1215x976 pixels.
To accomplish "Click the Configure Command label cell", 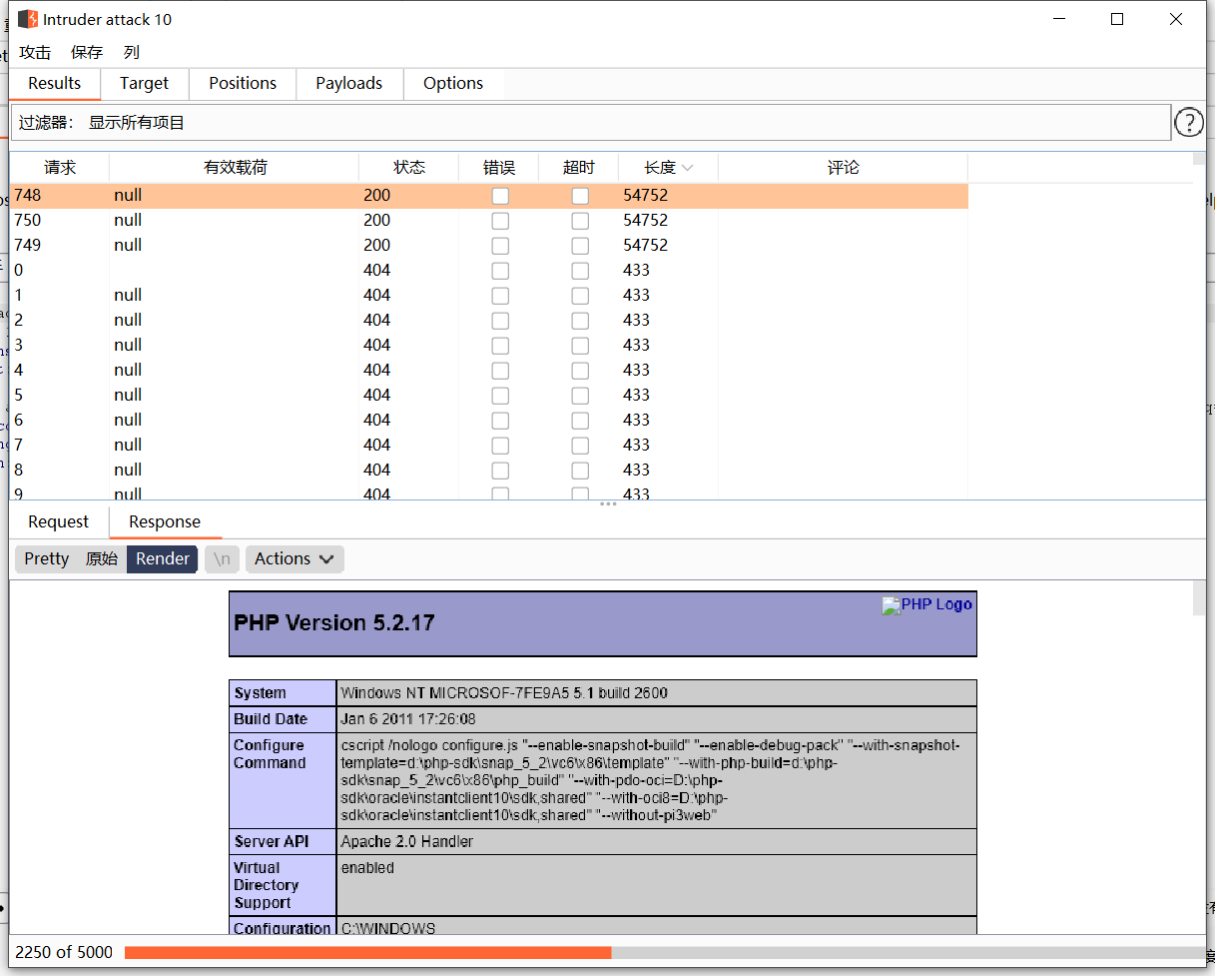I will pyautogui.click(x=283, y=780).
